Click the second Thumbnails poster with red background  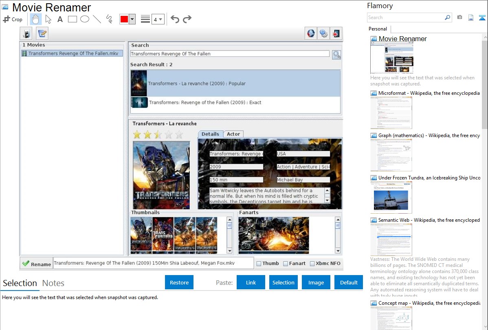coord(163,234)
